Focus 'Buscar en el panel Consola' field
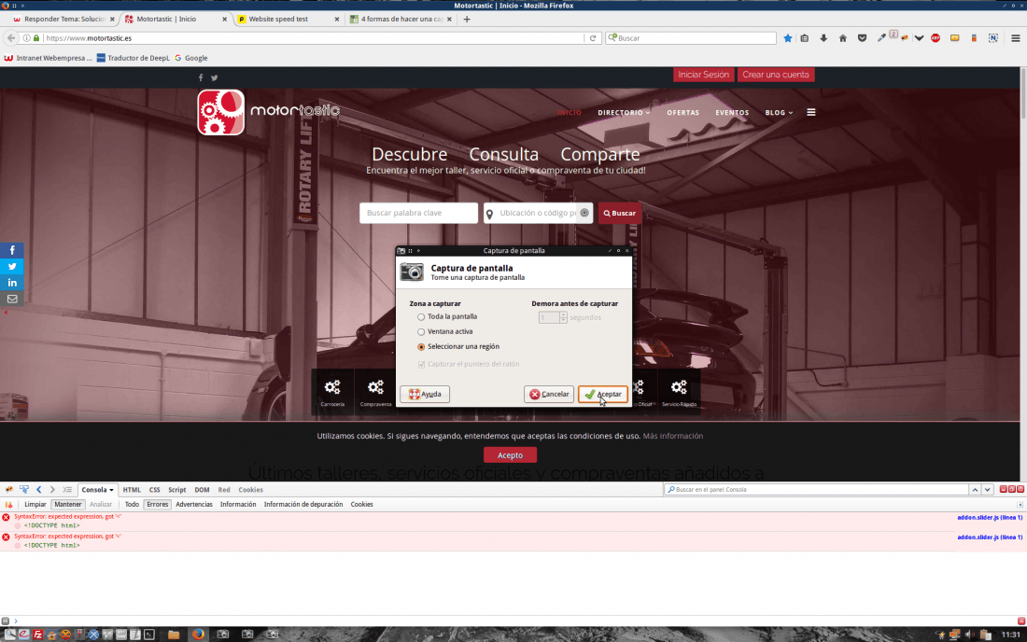This screenshot has height=642, width=1027. pyautogui.click(x=816, y=490)
